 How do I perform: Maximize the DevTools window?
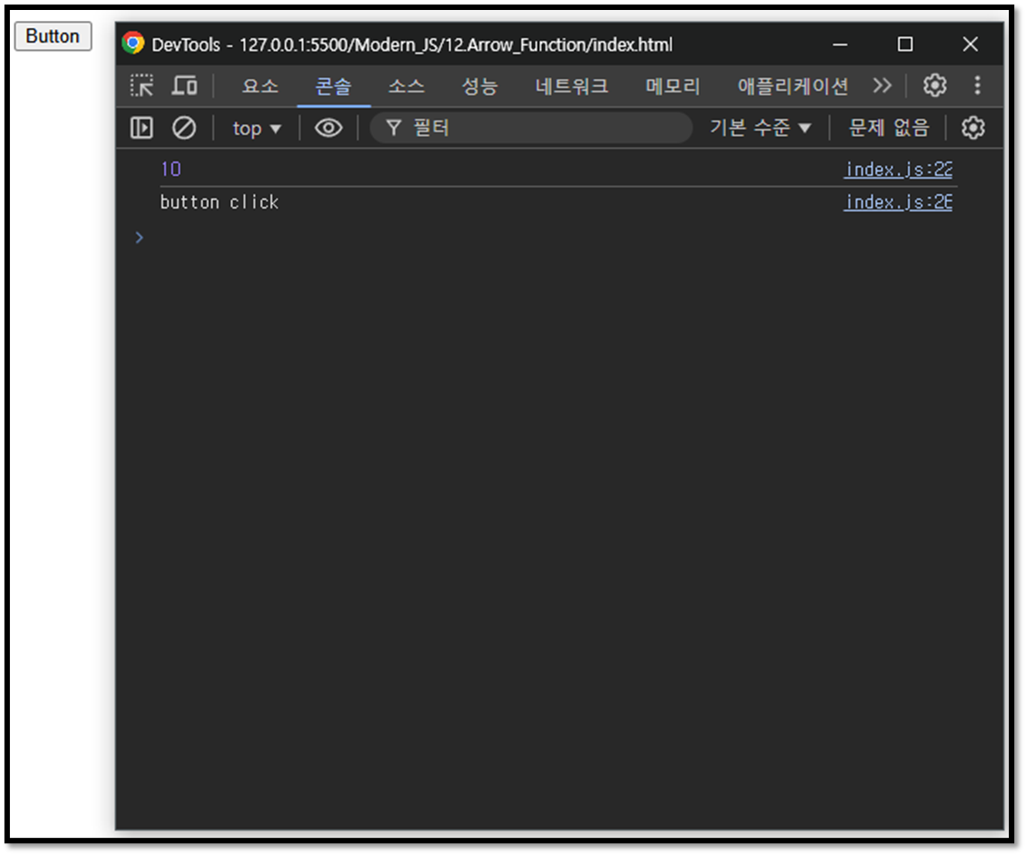pyautogui.click(x=905, y=44)
